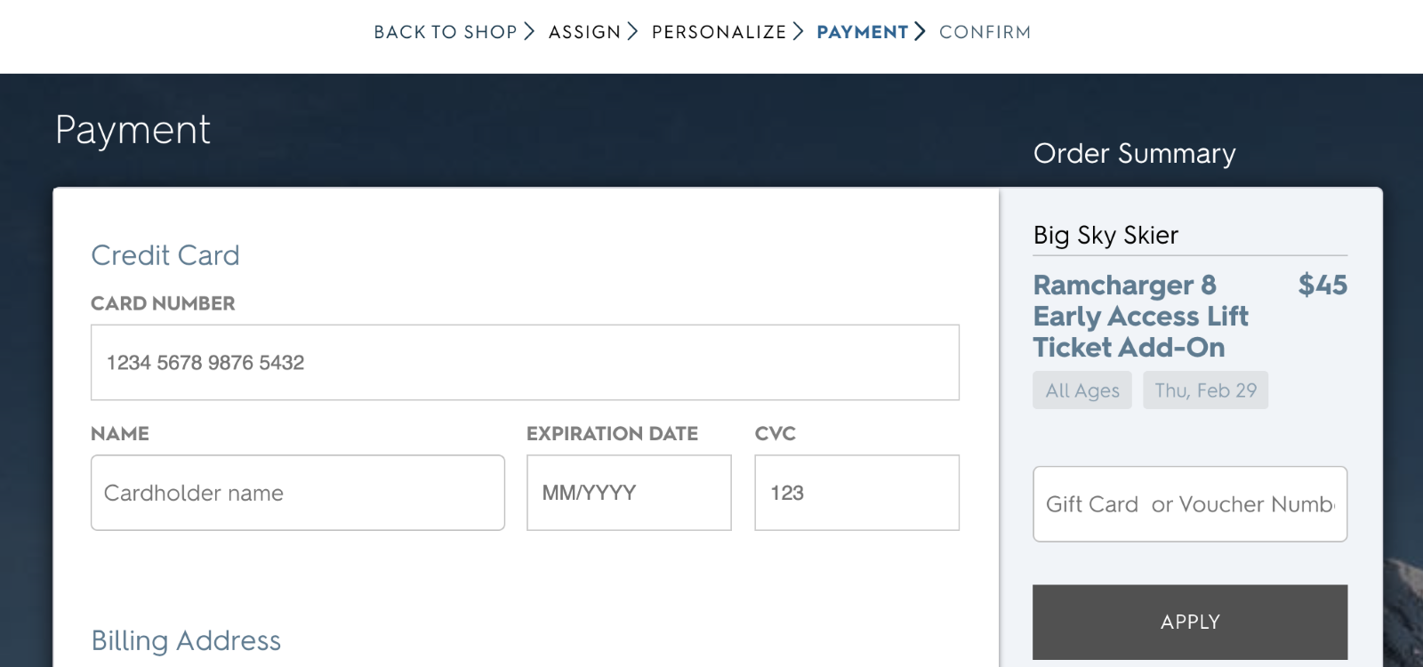Focus the CVC input box
This screenshot has width=1423, height=667.
[856, 493]
